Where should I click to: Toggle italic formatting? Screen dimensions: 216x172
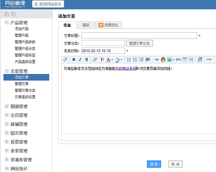pos(80,60)
